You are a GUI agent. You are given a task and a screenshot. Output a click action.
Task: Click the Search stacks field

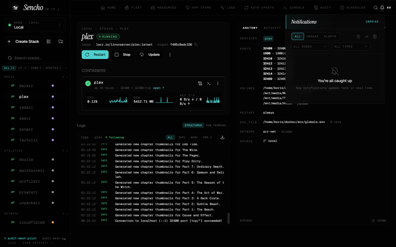pyautogui.click(x=35, y=58)
